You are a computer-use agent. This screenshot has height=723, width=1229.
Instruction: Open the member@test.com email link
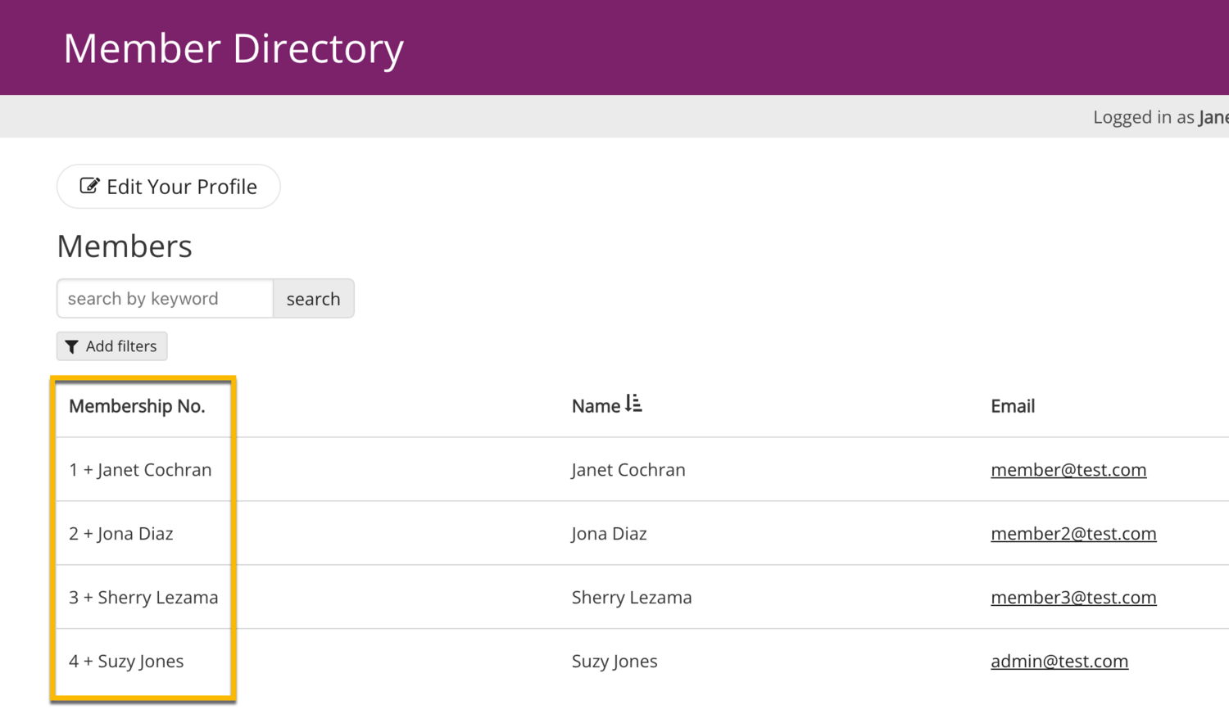tap(1068, 470)
